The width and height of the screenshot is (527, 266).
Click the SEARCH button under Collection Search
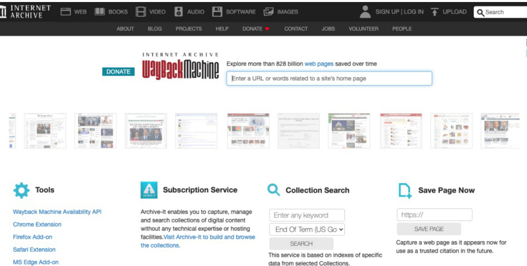(x=301, y=243)
